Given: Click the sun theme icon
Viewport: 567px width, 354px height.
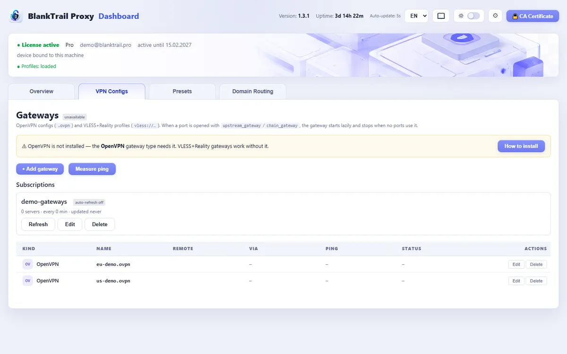Looking at the screenshot, I should (461, 16).
